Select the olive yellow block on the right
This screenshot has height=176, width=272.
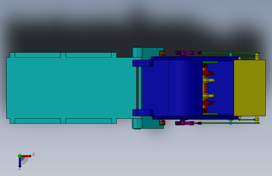(250, 88)
